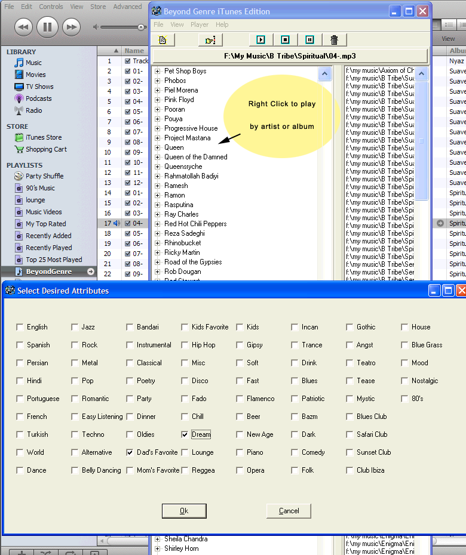
Task: Click the speaker icon beside volume slider
Action: tap(96, 27)
